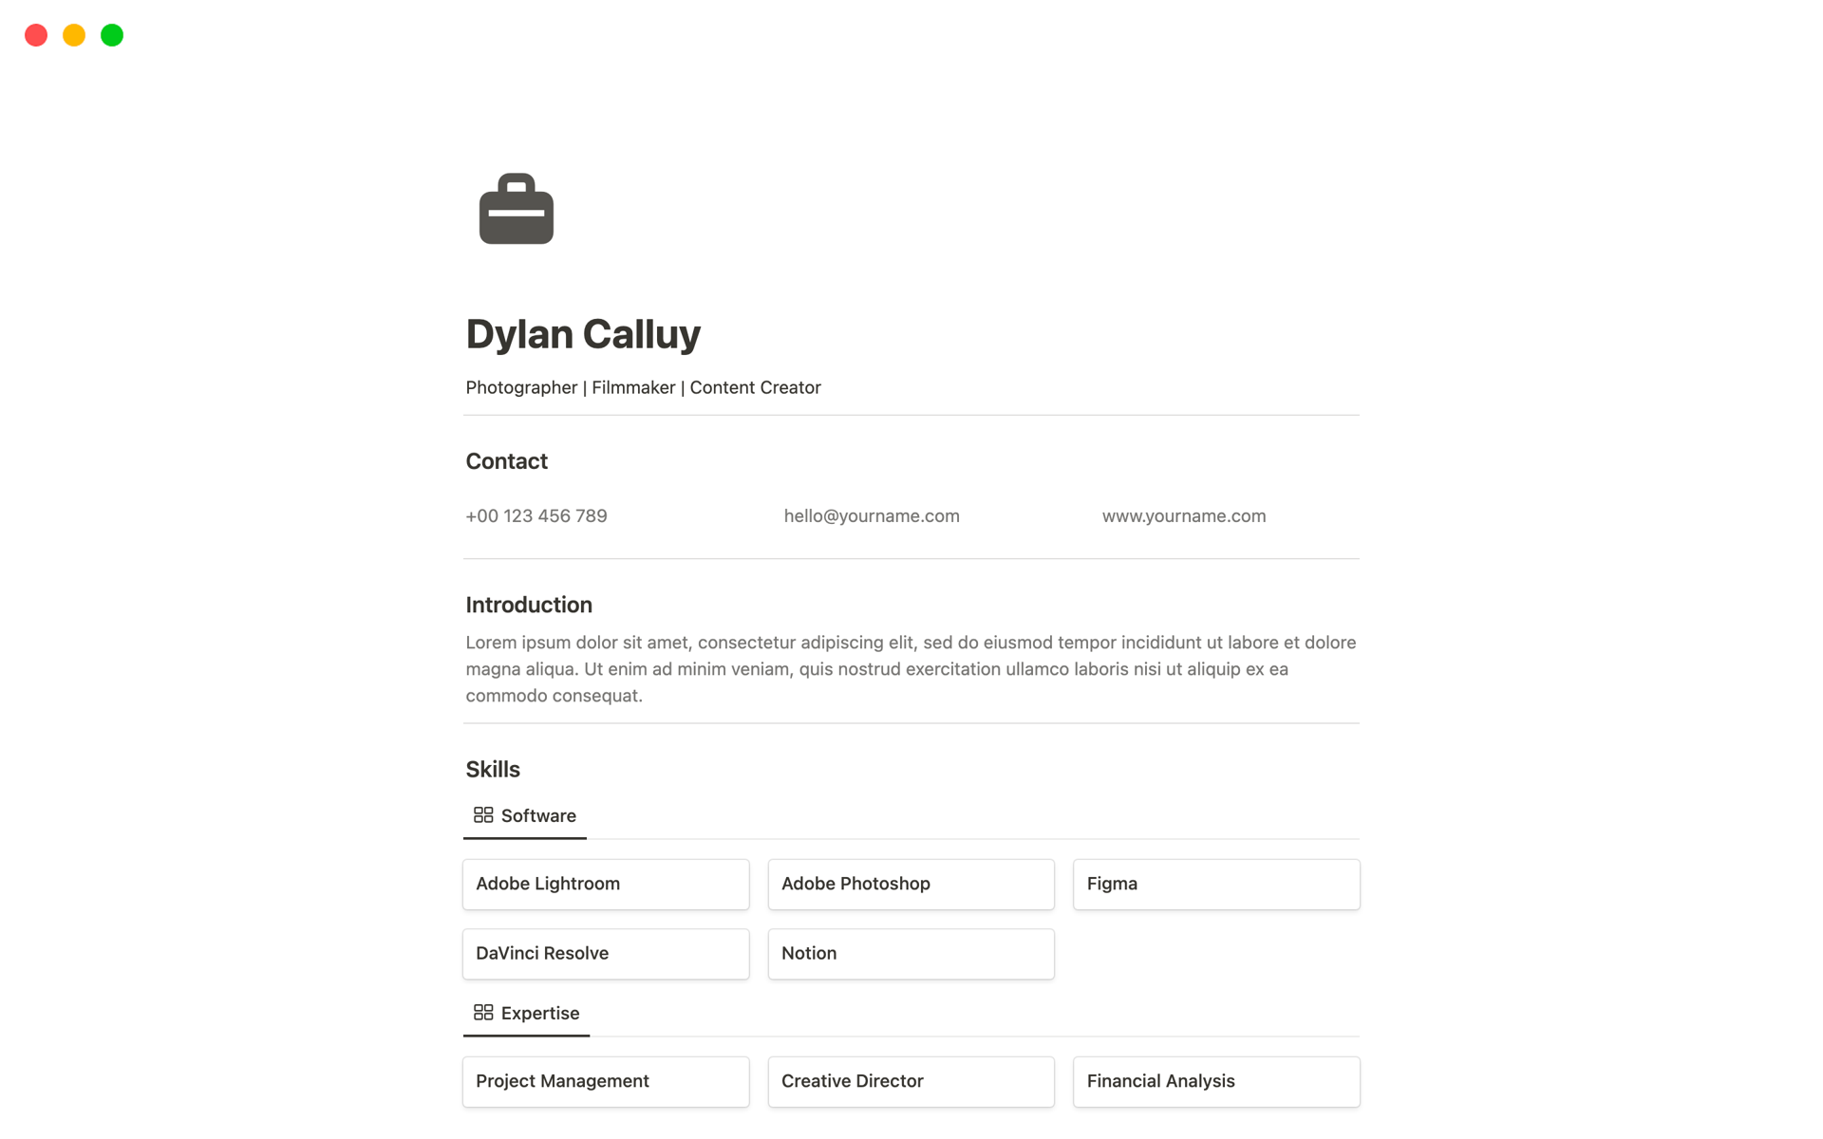
Task: Toggle visibility of Financial Analysis card
Action: pos(1216,1081)
